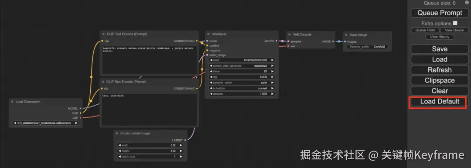Click the positive input port on KSampler
Viewport: 471px width, 168px height.
[x=207, y=46]
